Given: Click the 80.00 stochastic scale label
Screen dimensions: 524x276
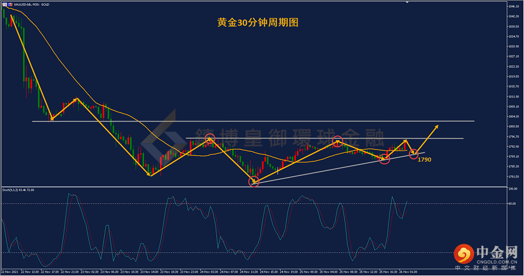Looking at the screenshot, I should (512, 204).
